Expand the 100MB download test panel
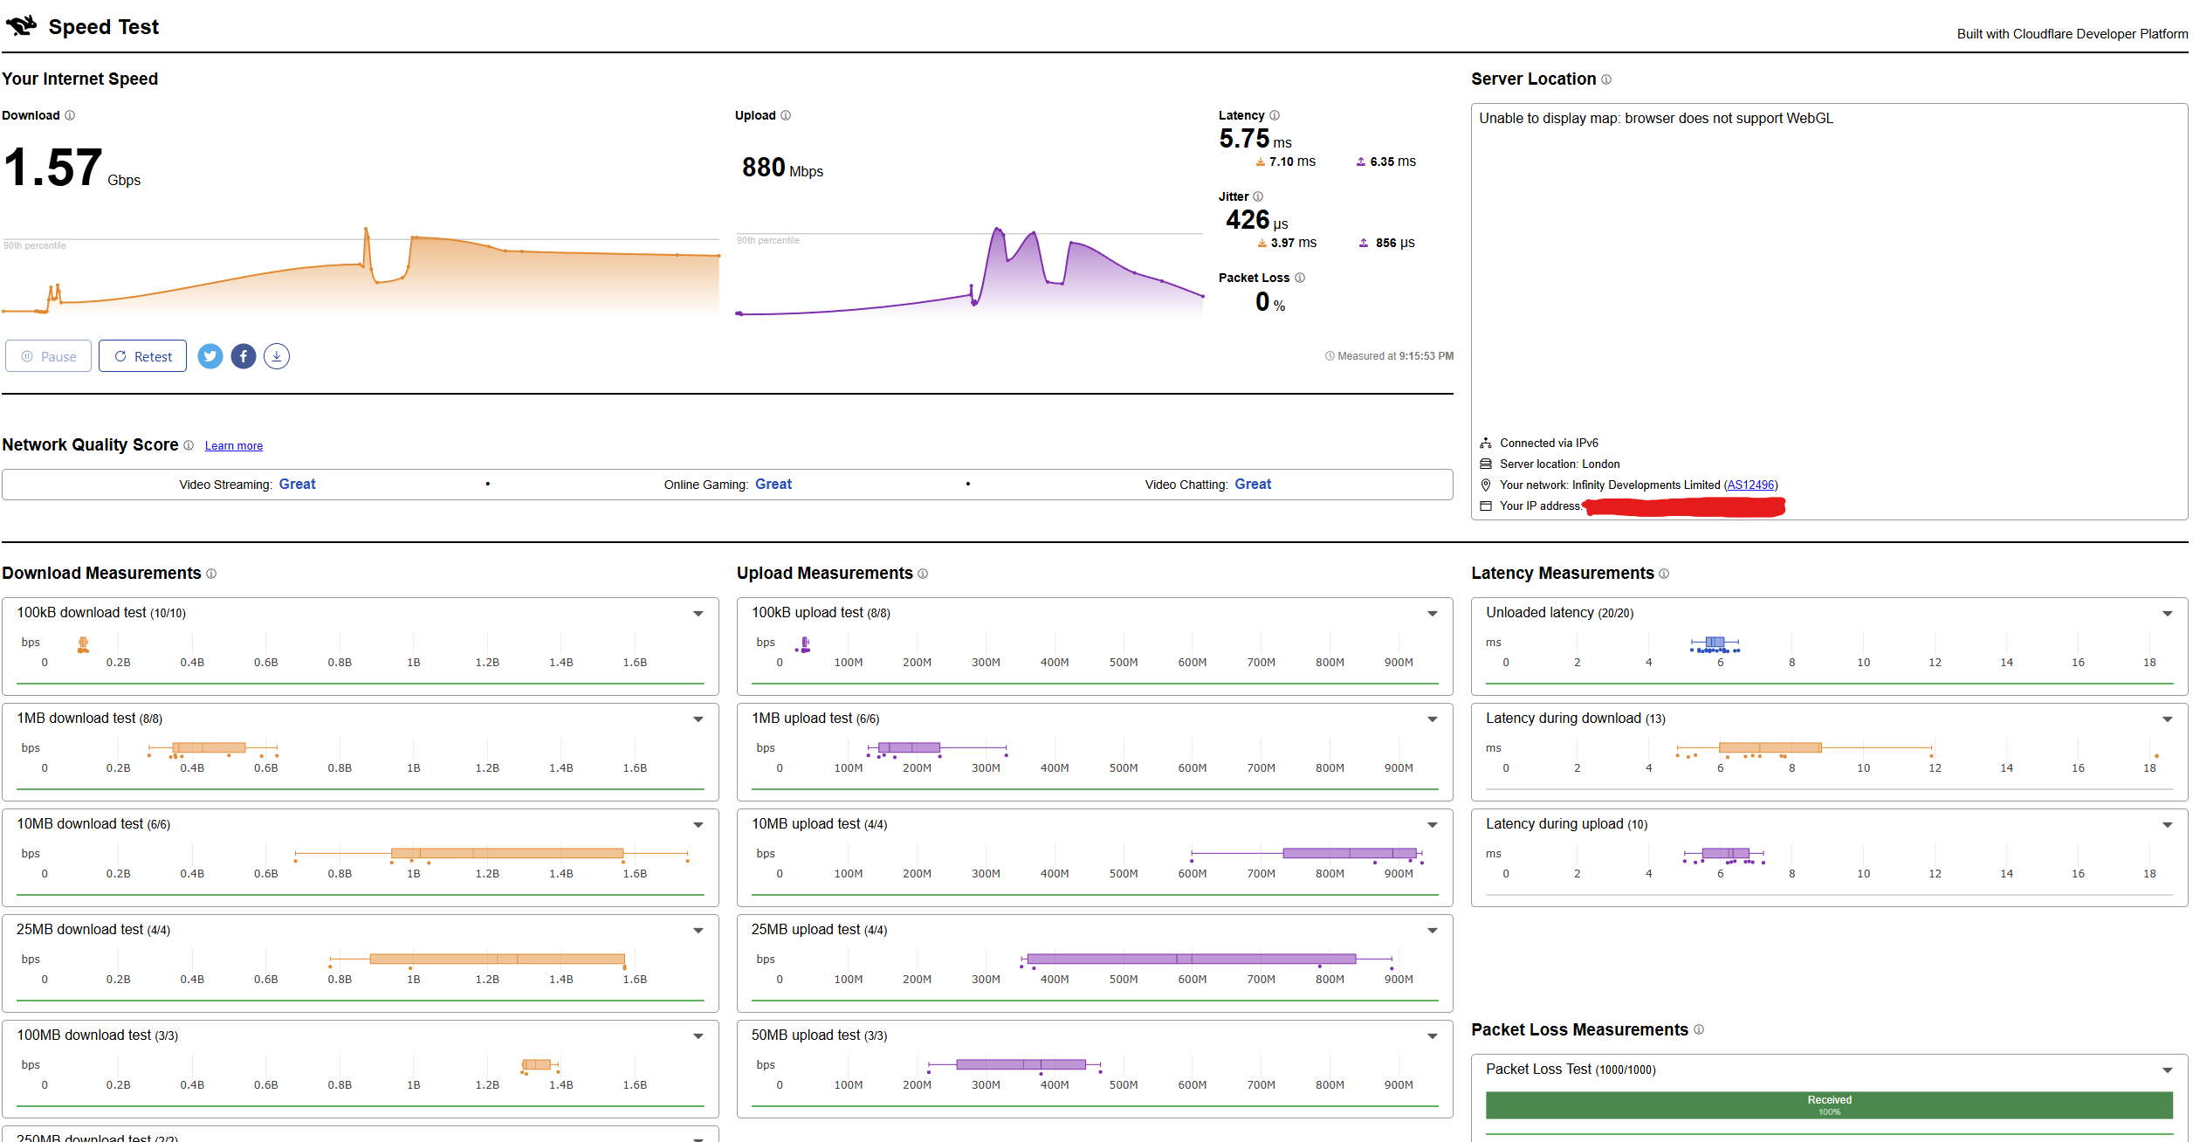This screenshot has width=2193, height=1142. [x=698, y=1036]
